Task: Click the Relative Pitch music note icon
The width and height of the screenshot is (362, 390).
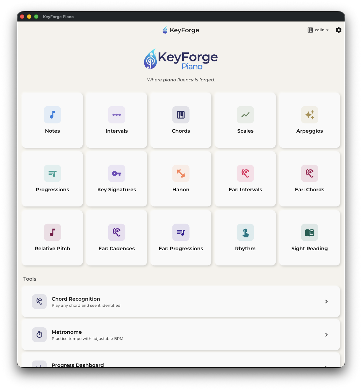Action: coord(52,232)
